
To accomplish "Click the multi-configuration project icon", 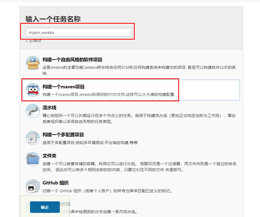I will click(33, 138).
